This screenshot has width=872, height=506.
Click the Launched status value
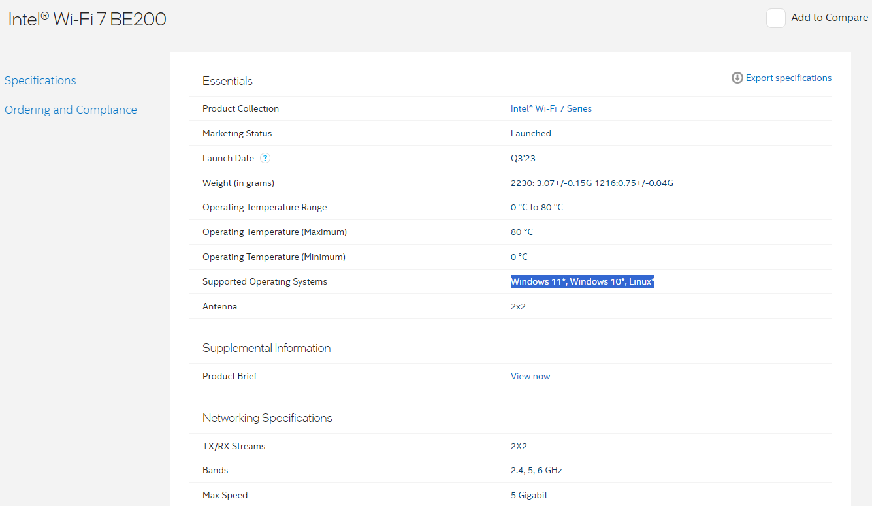pyautogui.click(x=531, y=133)
